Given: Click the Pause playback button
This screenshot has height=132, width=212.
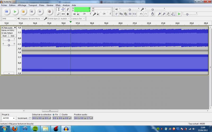Looking at the screenshot, I should tap(7, 11).
